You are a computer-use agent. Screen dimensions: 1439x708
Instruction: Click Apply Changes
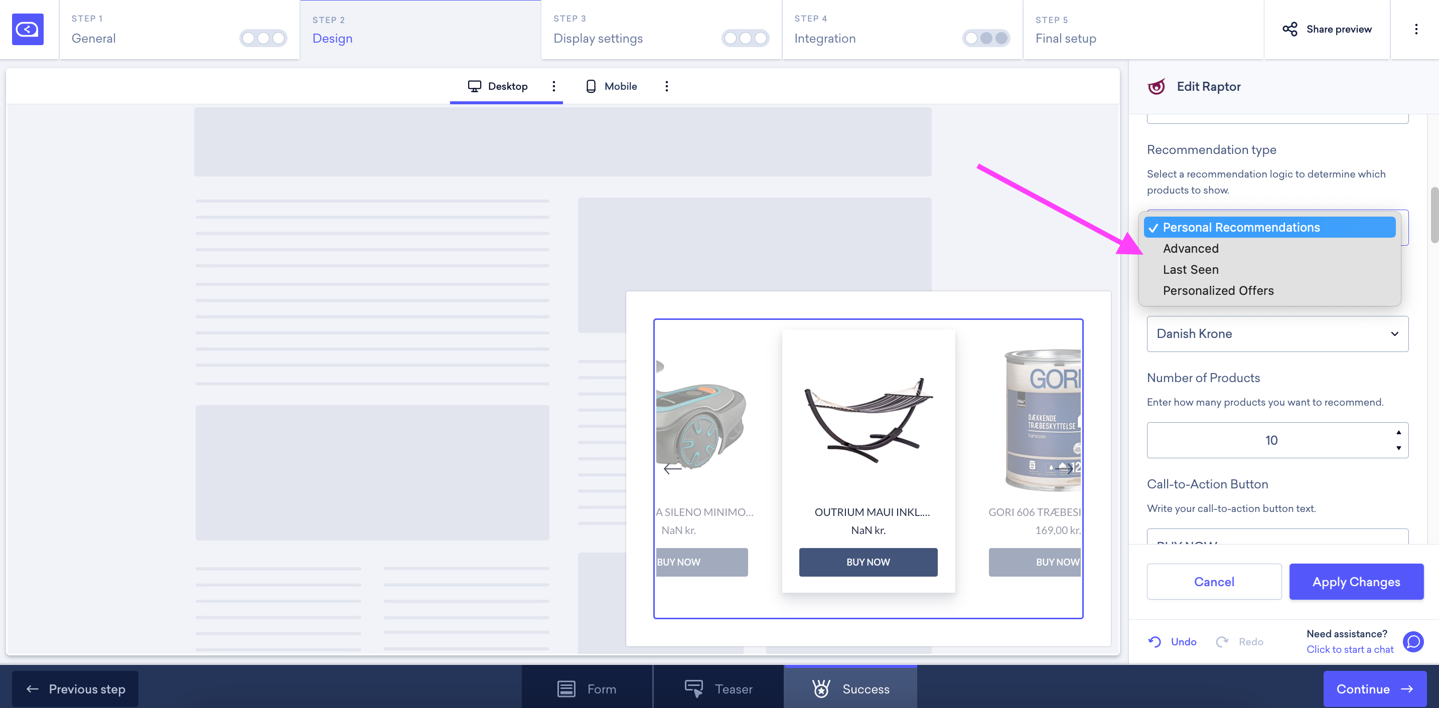tap(1356, 581)
